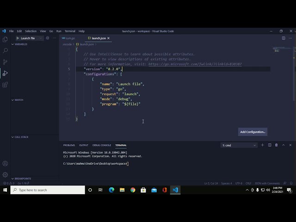
Task: Click the Go 1.16 version status entry
Action: (x=23, y=183)
